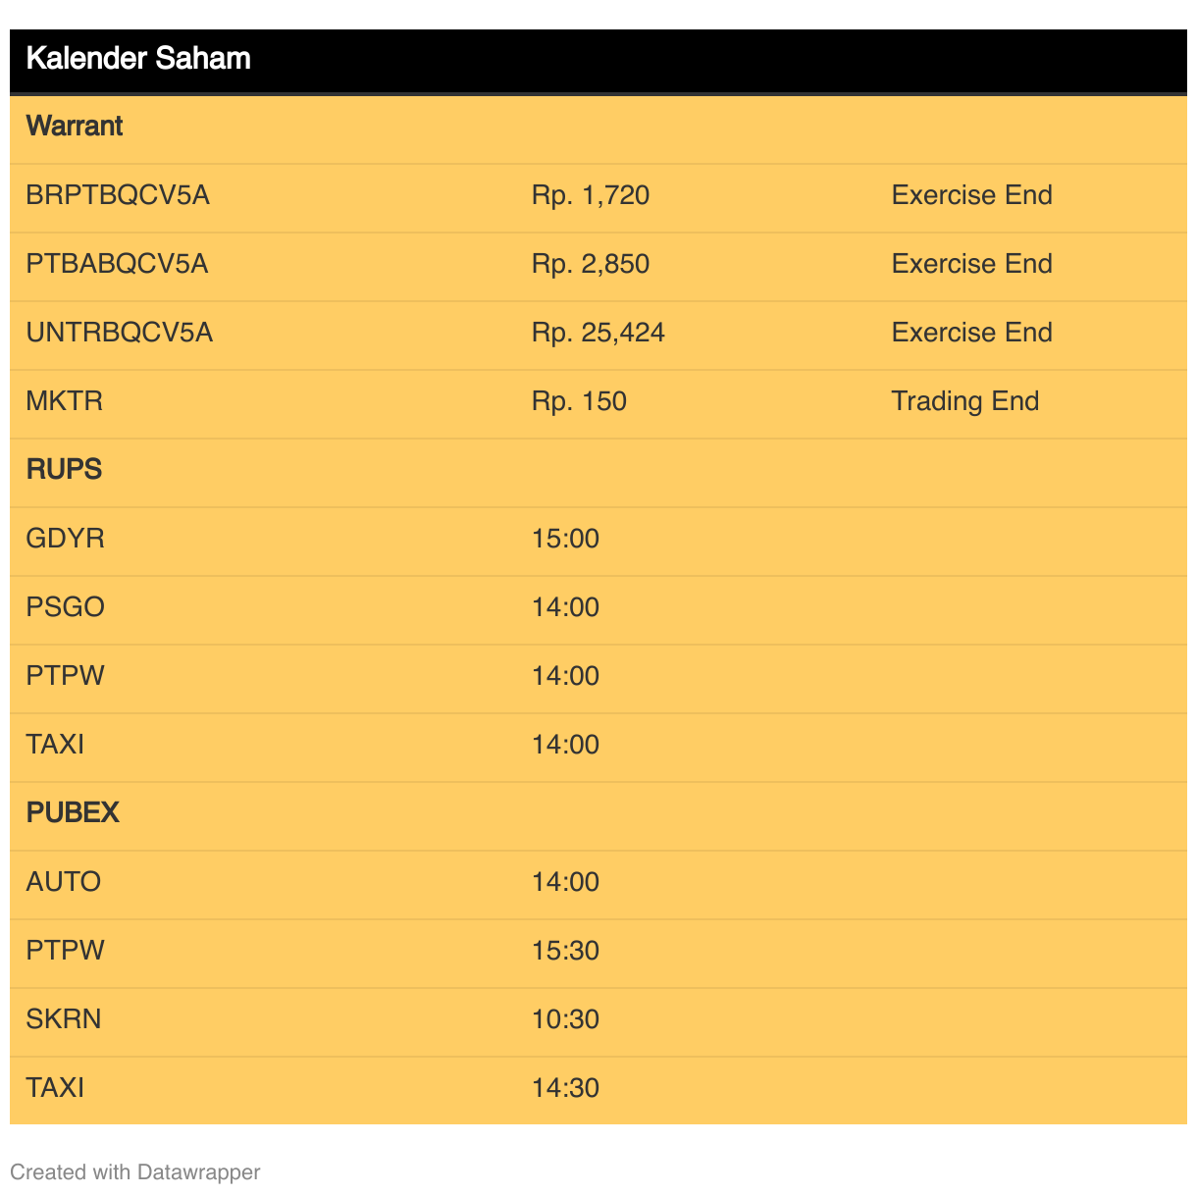This screenshot has height=1195, width=1197.
Task: Click the 14:30 time for TAXI
Action: (566, 1088)
